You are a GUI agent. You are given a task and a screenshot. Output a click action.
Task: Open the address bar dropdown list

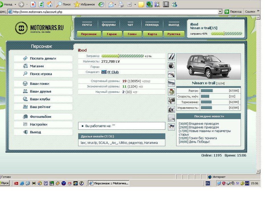[220, 12]
